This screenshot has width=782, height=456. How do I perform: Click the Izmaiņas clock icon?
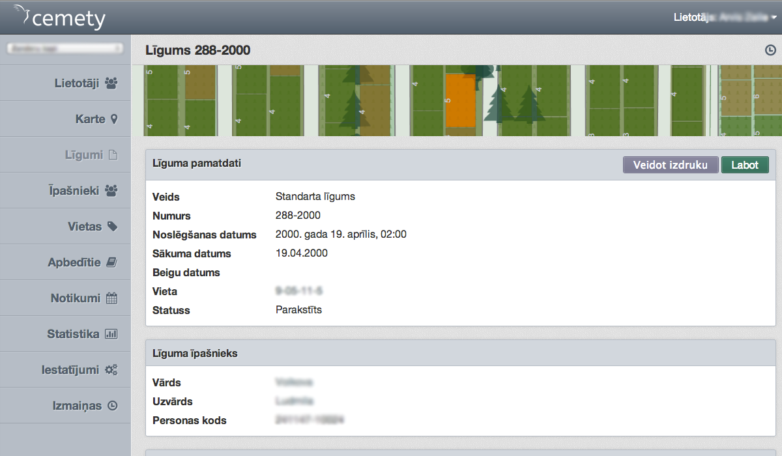coord(112,406)
